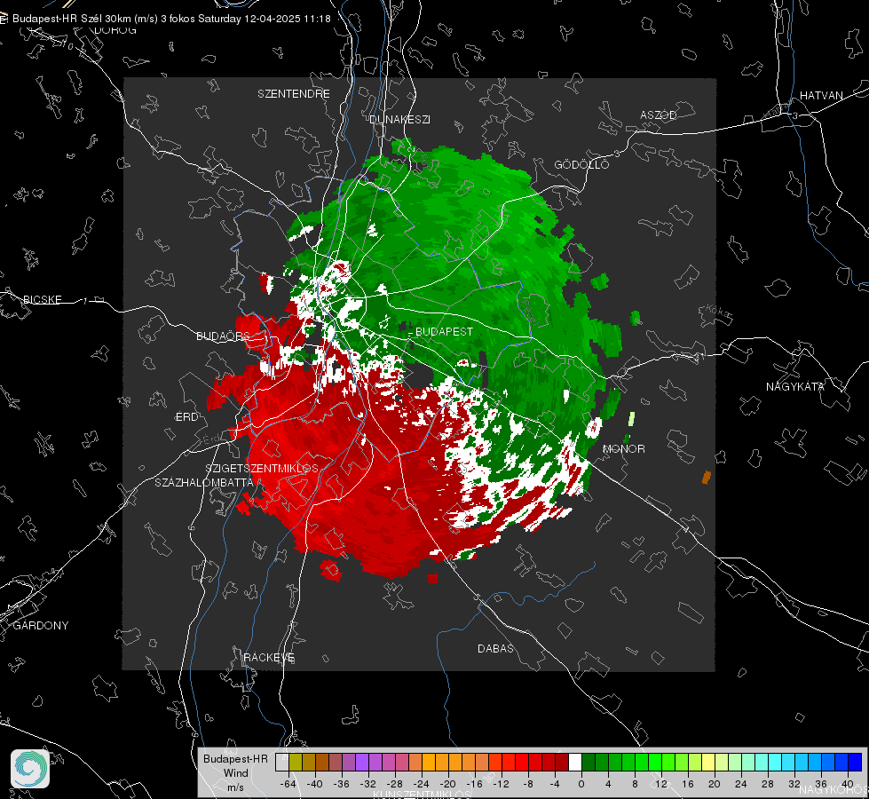This screenshot has height=799, width=869.
Task: Click the radar title text with date 12-04-2025
Action: point(171,19)
